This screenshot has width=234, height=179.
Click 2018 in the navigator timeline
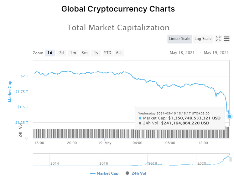153,163
